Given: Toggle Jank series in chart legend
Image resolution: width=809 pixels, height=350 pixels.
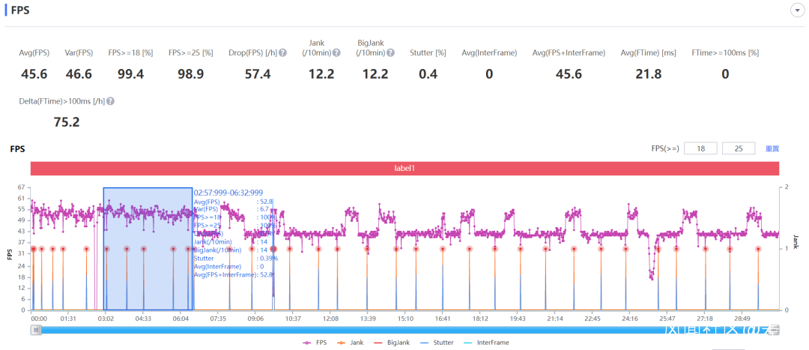Looking at the screenshot, I should point(350,343).
